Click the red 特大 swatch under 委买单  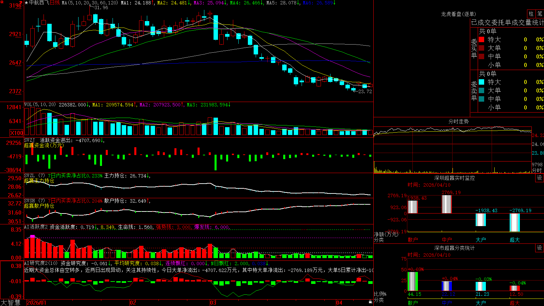tap(481, 39)
